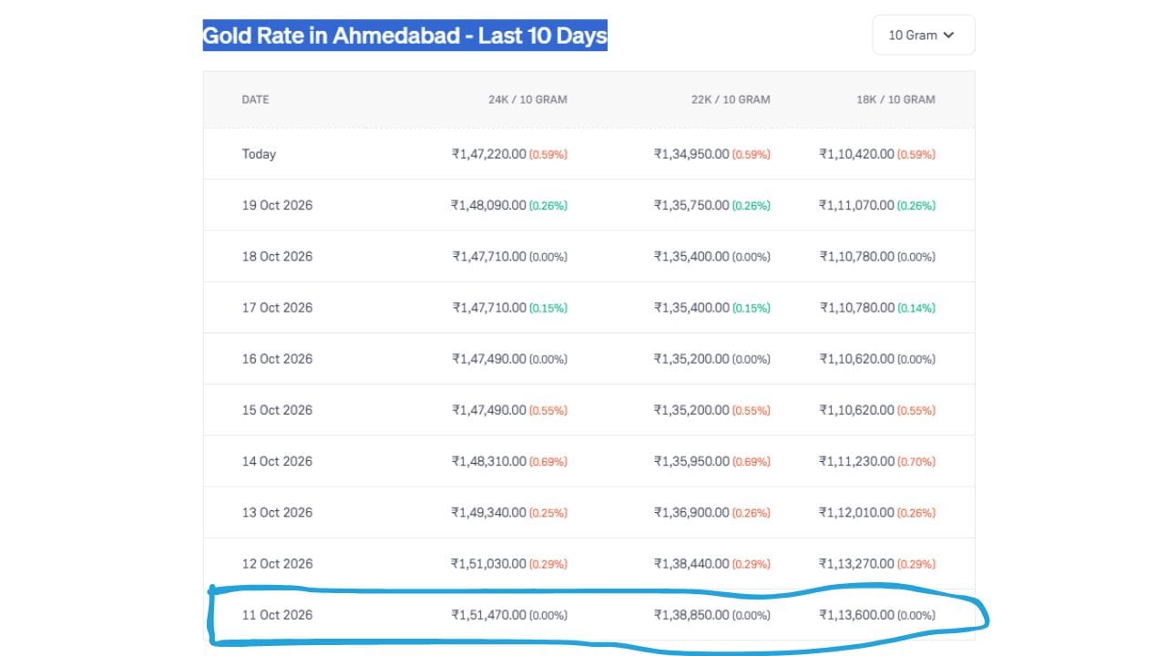
Task: Select the '16 Oct 2026' date cell
Action: 277,358
